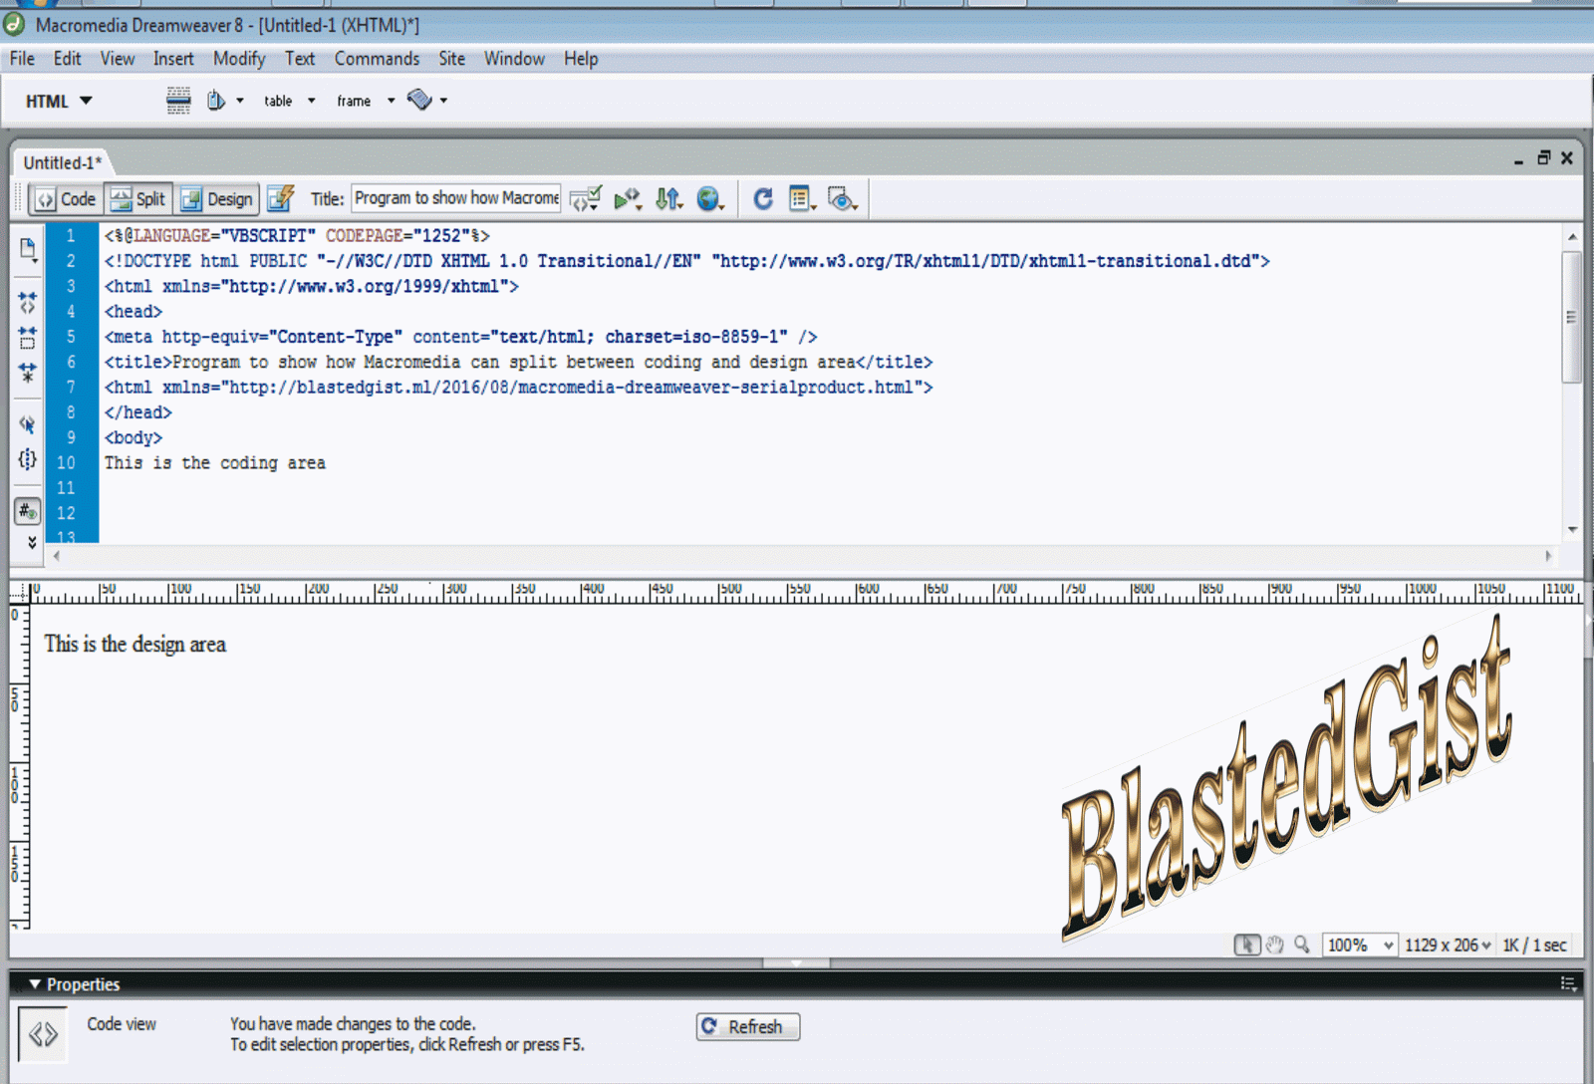Open the browser check / debug icon
1594x1084 pixels.
coord(627,199)
